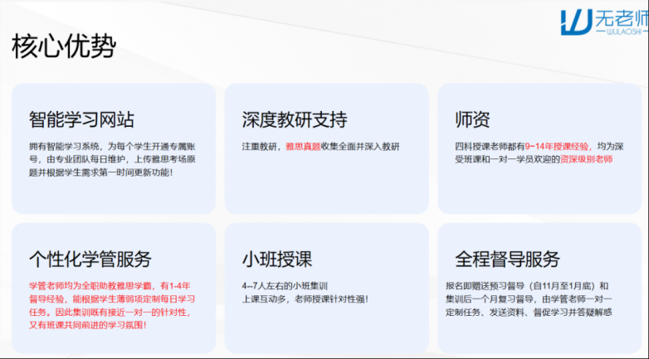649x359 pixels.
Task: Click the blue W logo icon
Action: click(577, 20)
